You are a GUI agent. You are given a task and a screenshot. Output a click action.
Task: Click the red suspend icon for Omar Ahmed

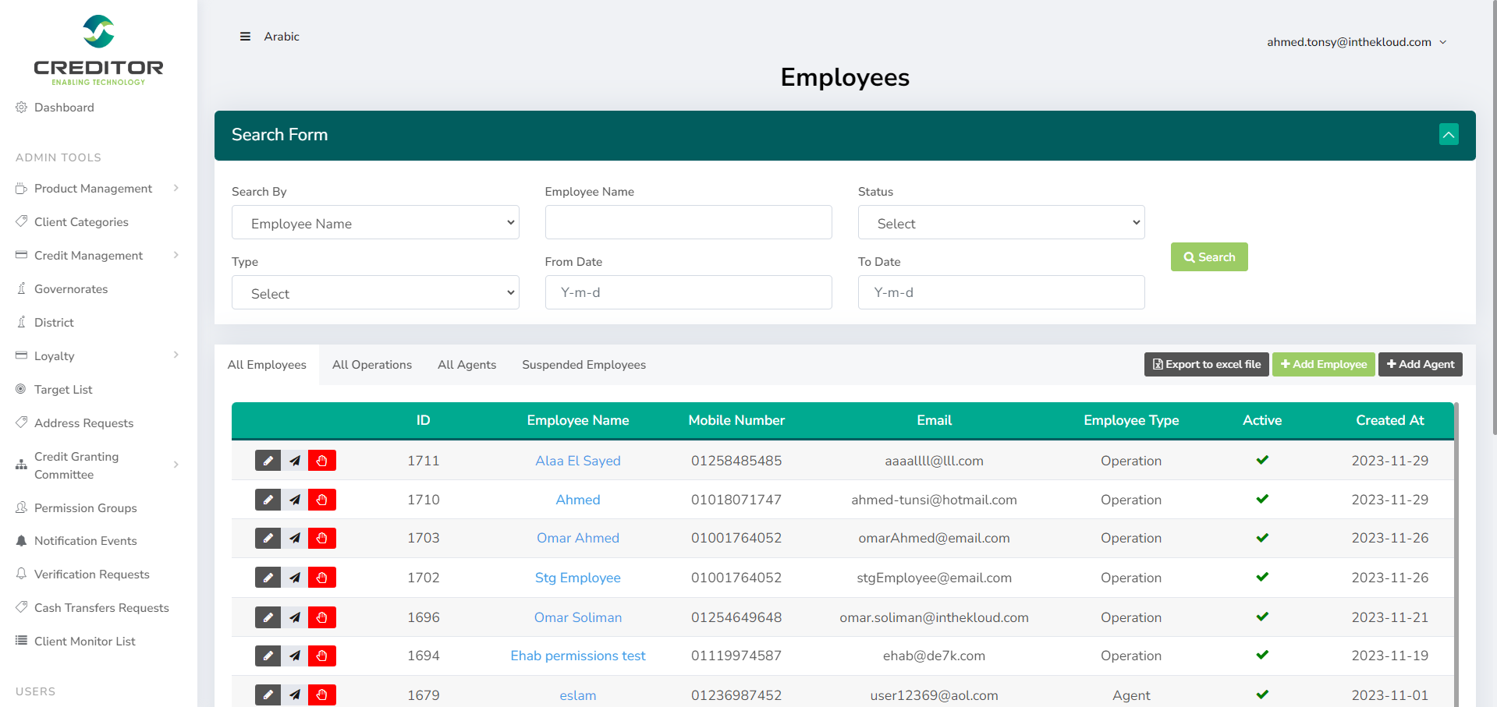pyautogui.click(x=321, y=538)
